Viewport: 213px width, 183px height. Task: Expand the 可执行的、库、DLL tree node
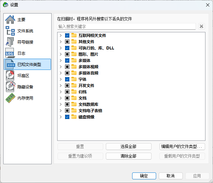[61, 48]
